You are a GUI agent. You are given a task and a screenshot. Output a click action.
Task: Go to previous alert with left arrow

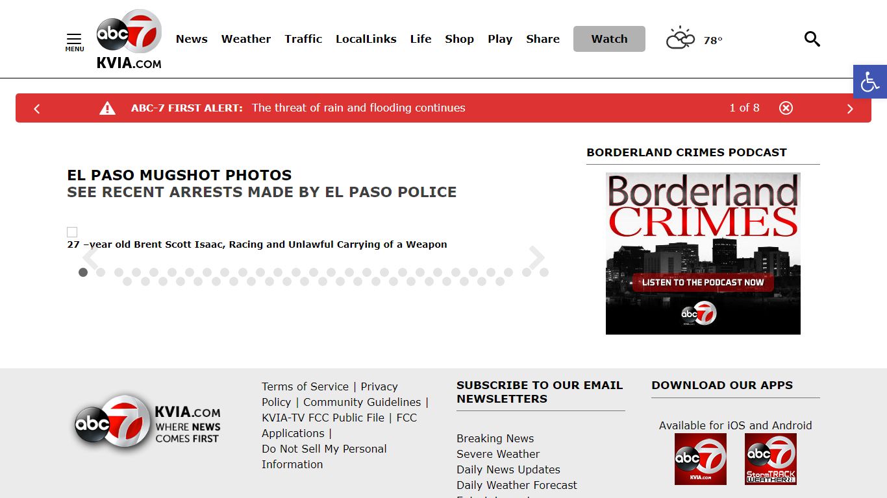[x=37, y=109]
